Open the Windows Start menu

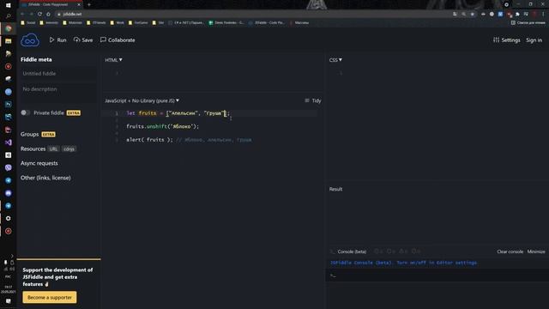click(x=8, y=5)
